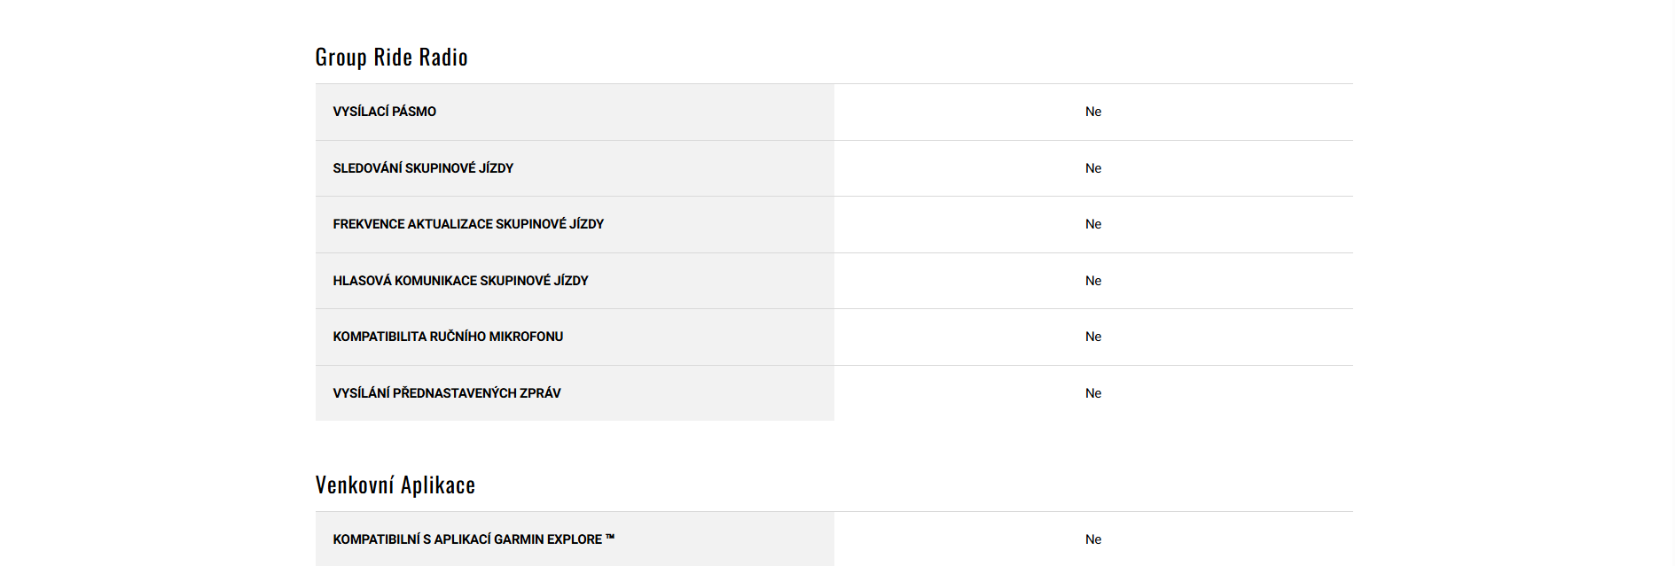This screenshot has height=566, width=1675.
Task: Click the "Ne" value for Vysílací pásmo
Action: (x=1092, y=112)
